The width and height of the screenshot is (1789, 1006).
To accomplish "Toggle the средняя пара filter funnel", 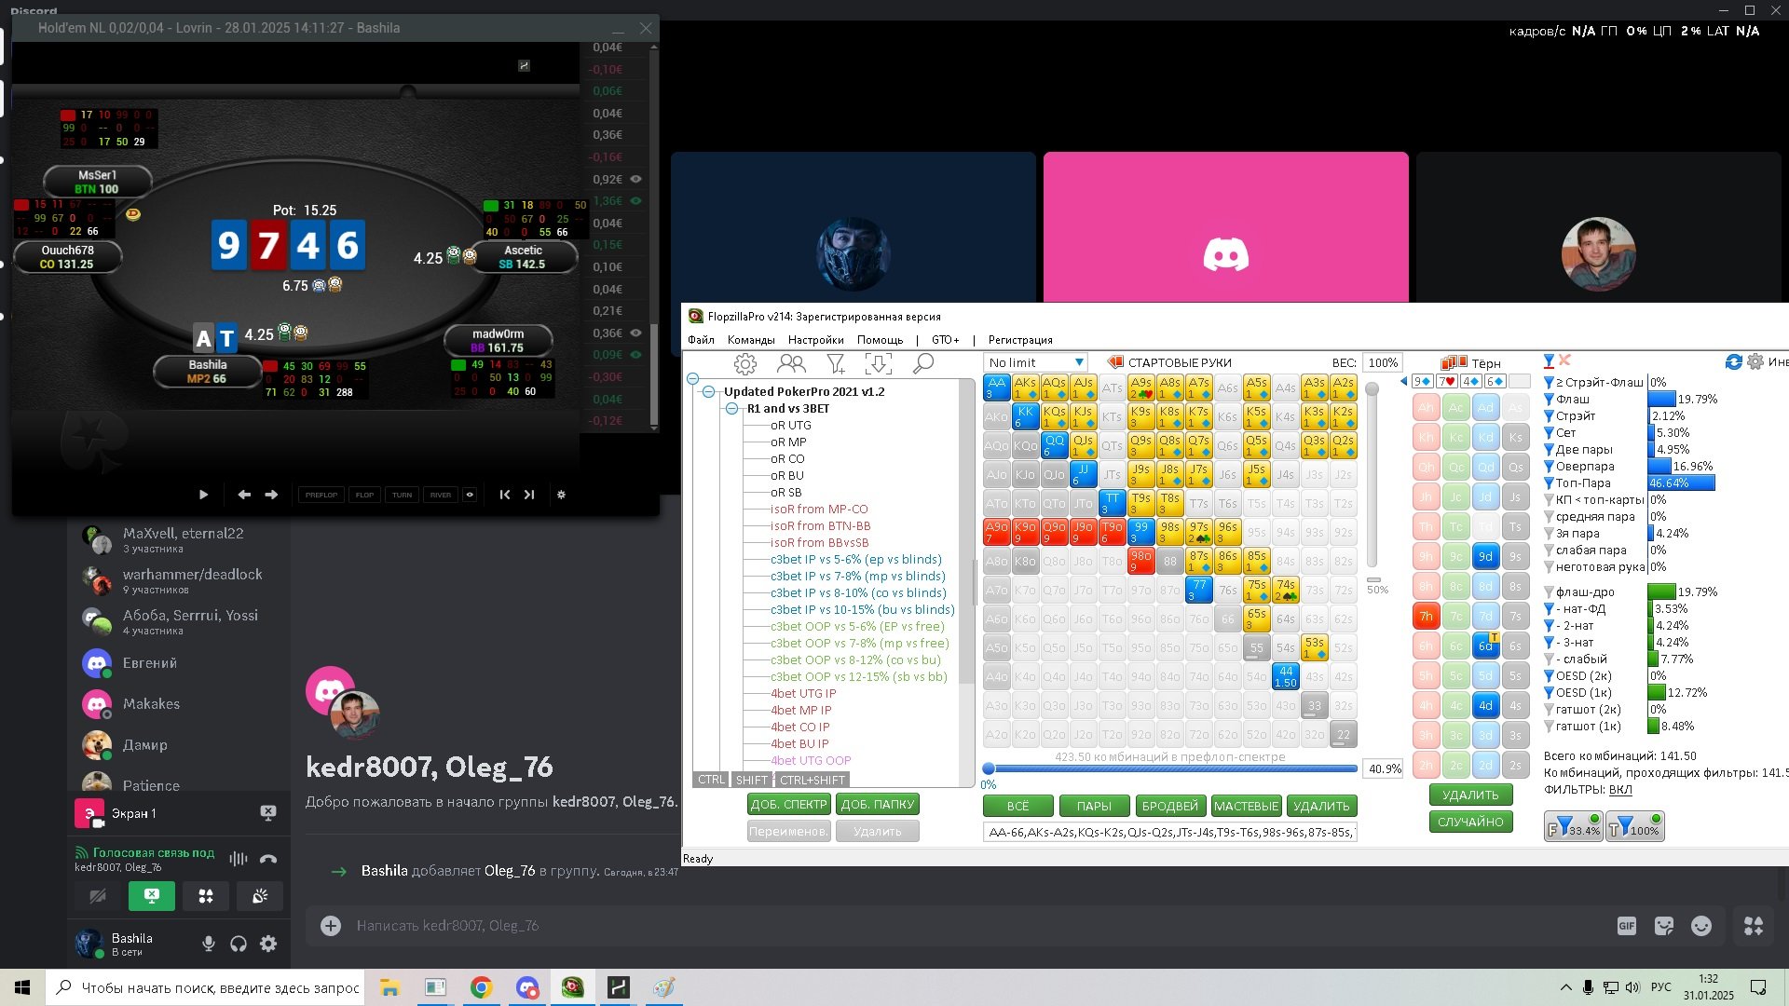I will coord(1549,516).
